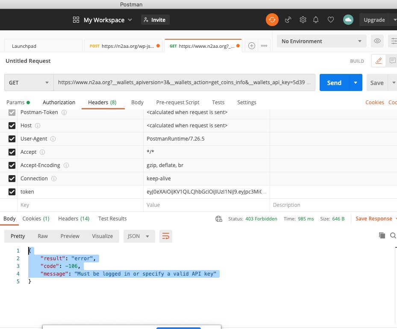The height and width of the screenshot is (329, 397).
Task: Copy response with the copy icon
Action: click(382, 235)
